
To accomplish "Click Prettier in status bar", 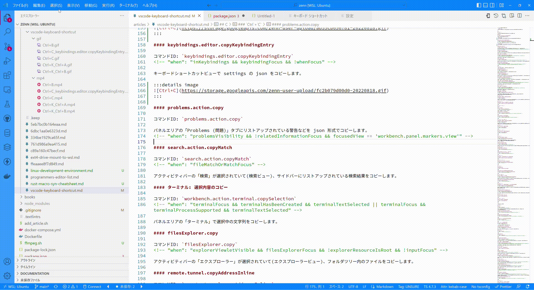I will coord(503,287).
